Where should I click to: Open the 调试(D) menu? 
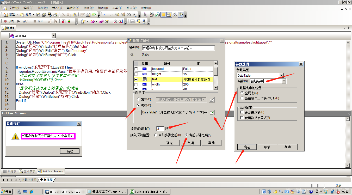[103, 8]
